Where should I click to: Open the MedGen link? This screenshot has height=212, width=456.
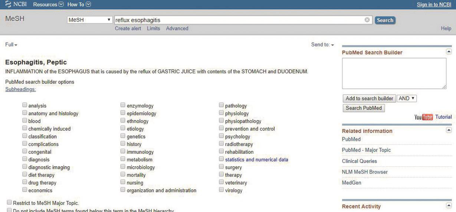coord(352,183)
